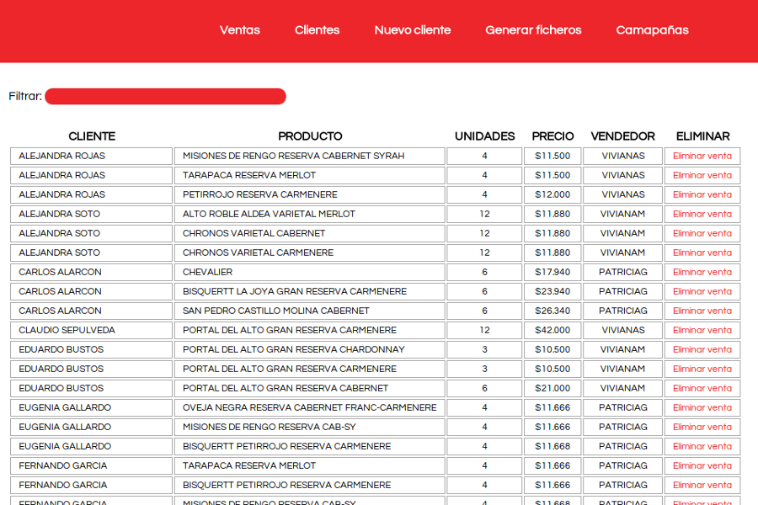Click Eliminar venta for Claudio Sepulveda
Image resolution: width=758 pixels, height=505 pixels.
click(702, 330)
